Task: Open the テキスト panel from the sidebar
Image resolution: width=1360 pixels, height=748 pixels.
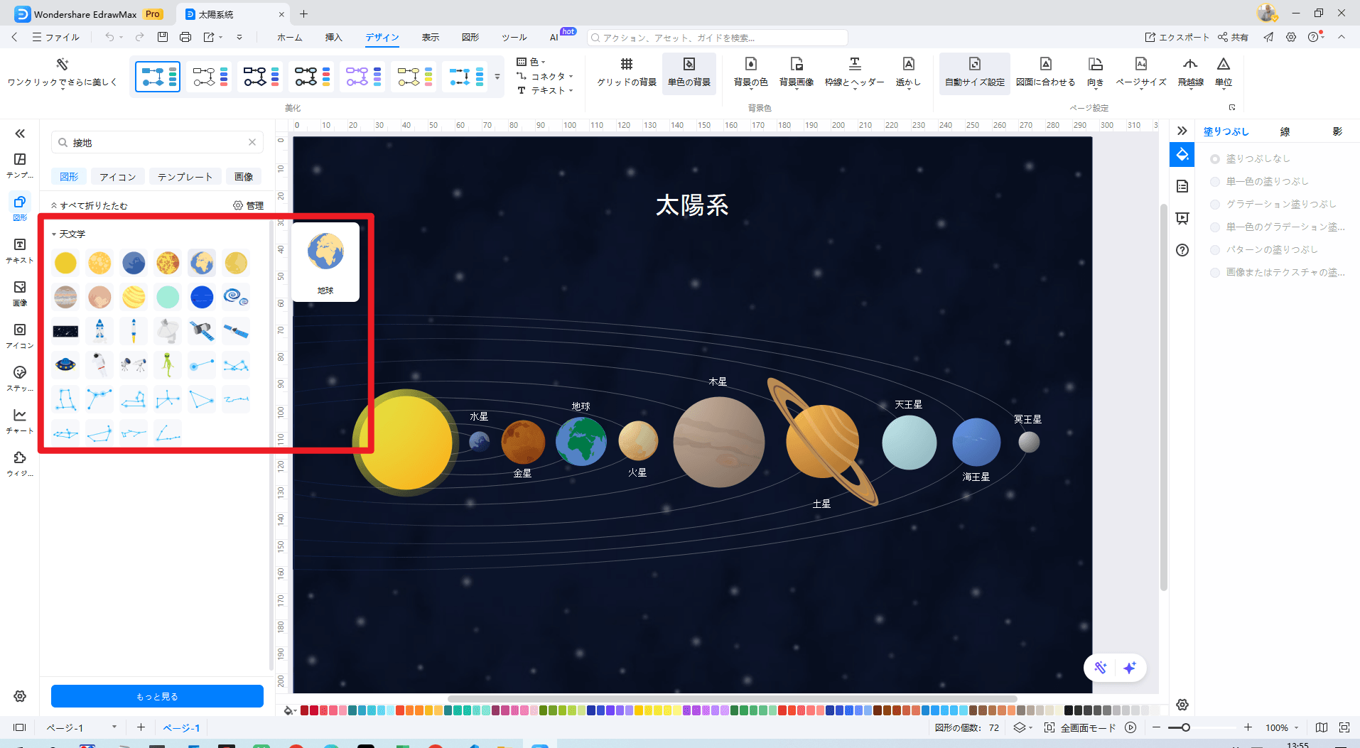Action: [x=19, y=249]
